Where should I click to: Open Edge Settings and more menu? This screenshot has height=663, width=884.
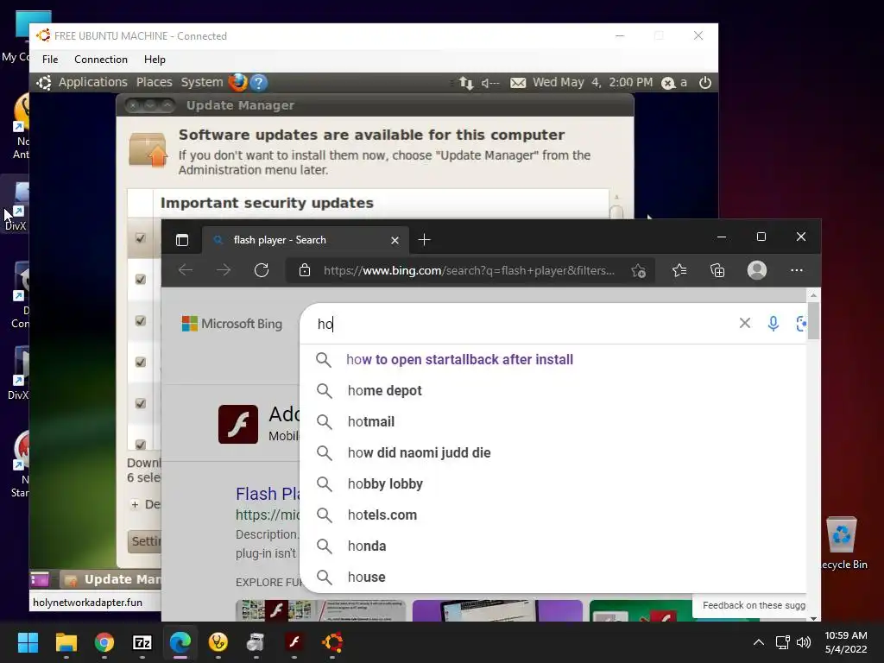tap(797, 270)
